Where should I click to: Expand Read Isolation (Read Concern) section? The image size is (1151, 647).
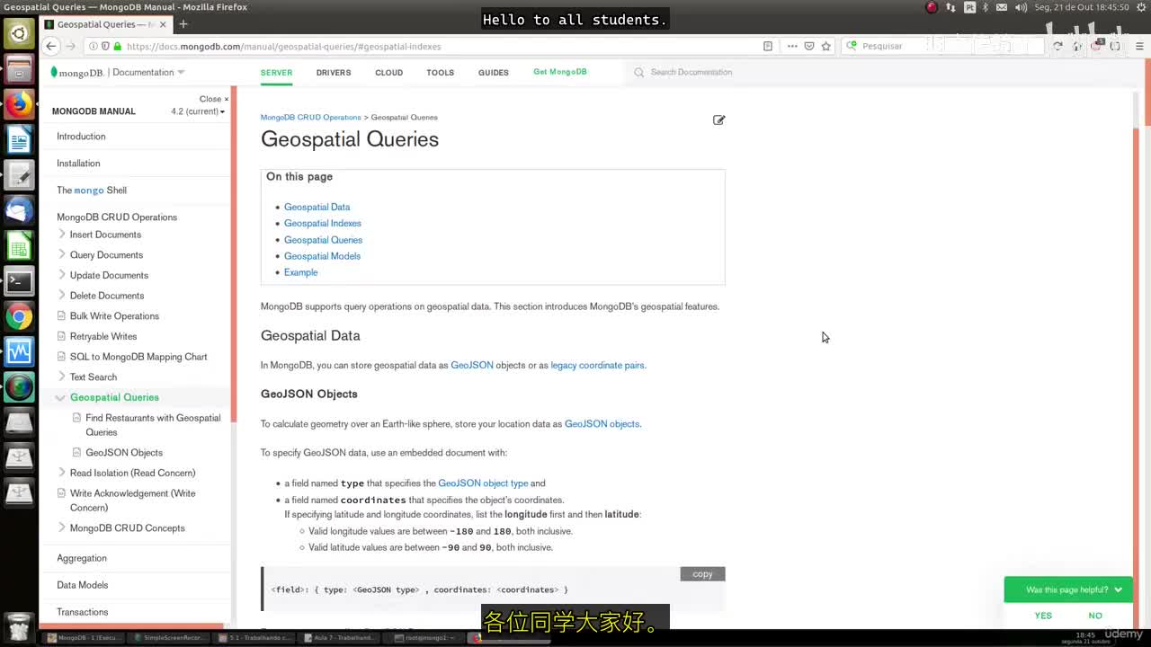coord(62,473)
